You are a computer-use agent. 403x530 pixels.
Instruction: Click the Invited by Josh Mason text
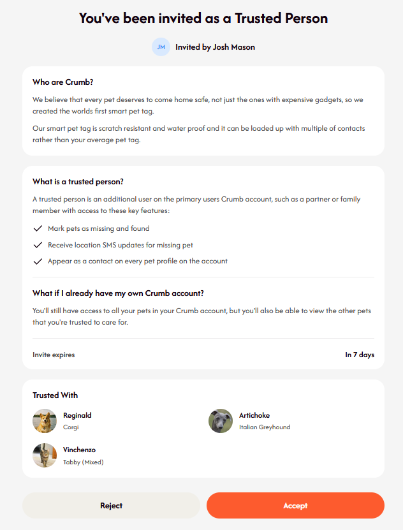(x=215, y=47)
